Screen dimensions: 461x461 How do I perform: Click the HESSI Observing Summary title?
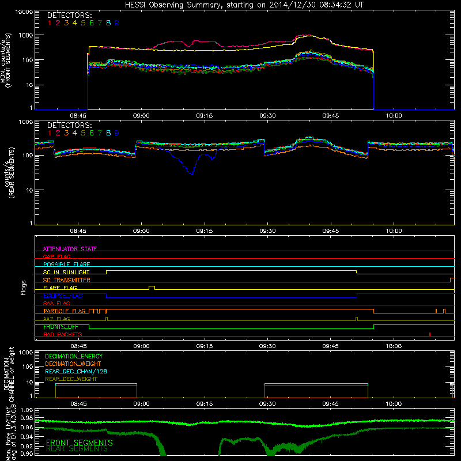click(244, 5)
